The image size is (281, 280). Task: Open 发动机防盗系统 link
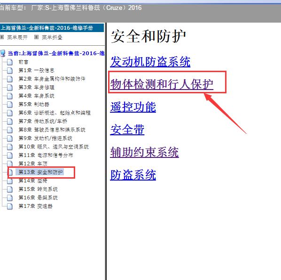pos(150,62)
